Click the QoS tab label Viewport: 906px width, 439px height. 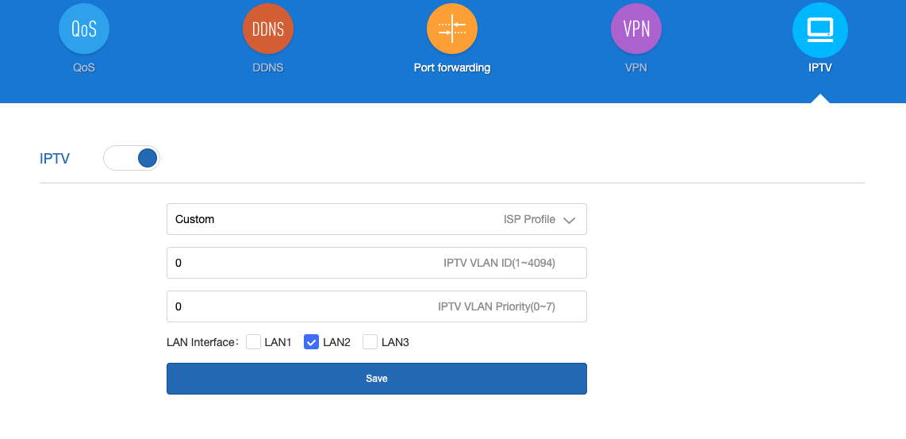click(x=84, y=67)
